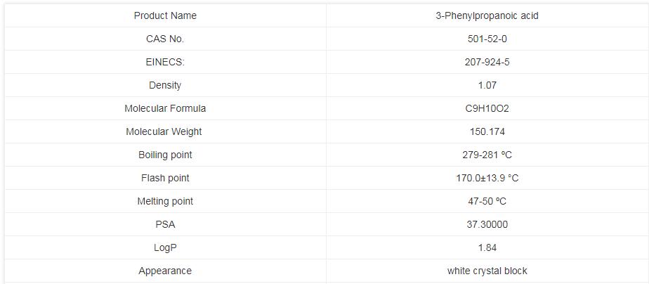Image resolution: width=649 pixels, height=284 pixels.
Task: Select the PSA value 37.30000
Action: [487, 224]
